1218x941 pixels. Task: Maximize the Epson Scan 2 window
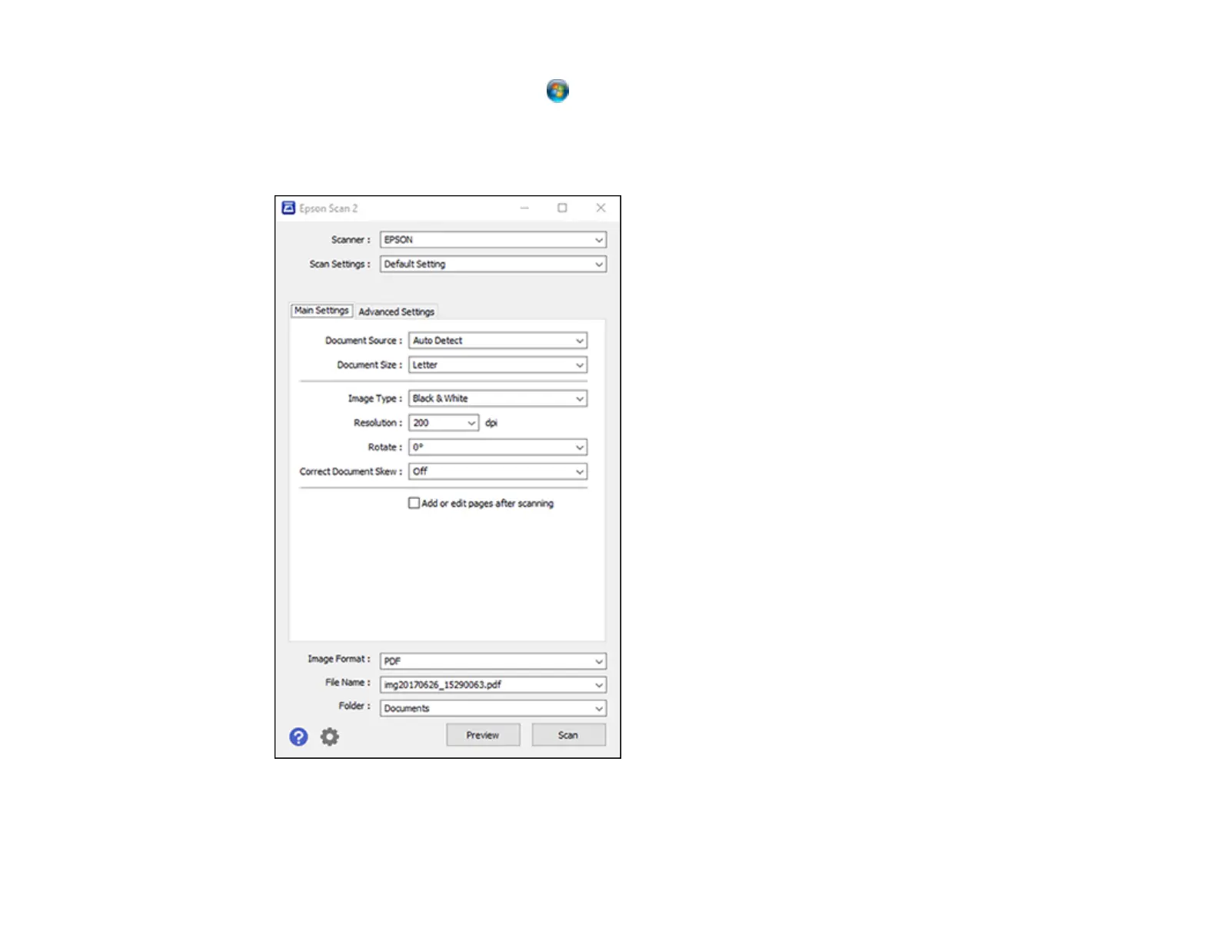[562, 208]
